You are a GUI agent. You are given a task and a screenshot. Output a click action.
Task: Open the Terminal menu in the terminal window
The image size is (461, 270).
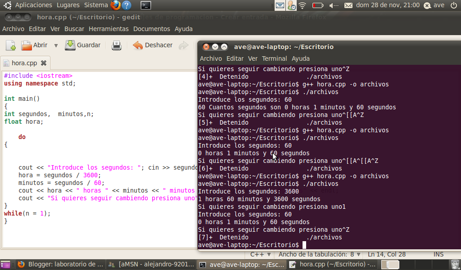tap(274, 58)
